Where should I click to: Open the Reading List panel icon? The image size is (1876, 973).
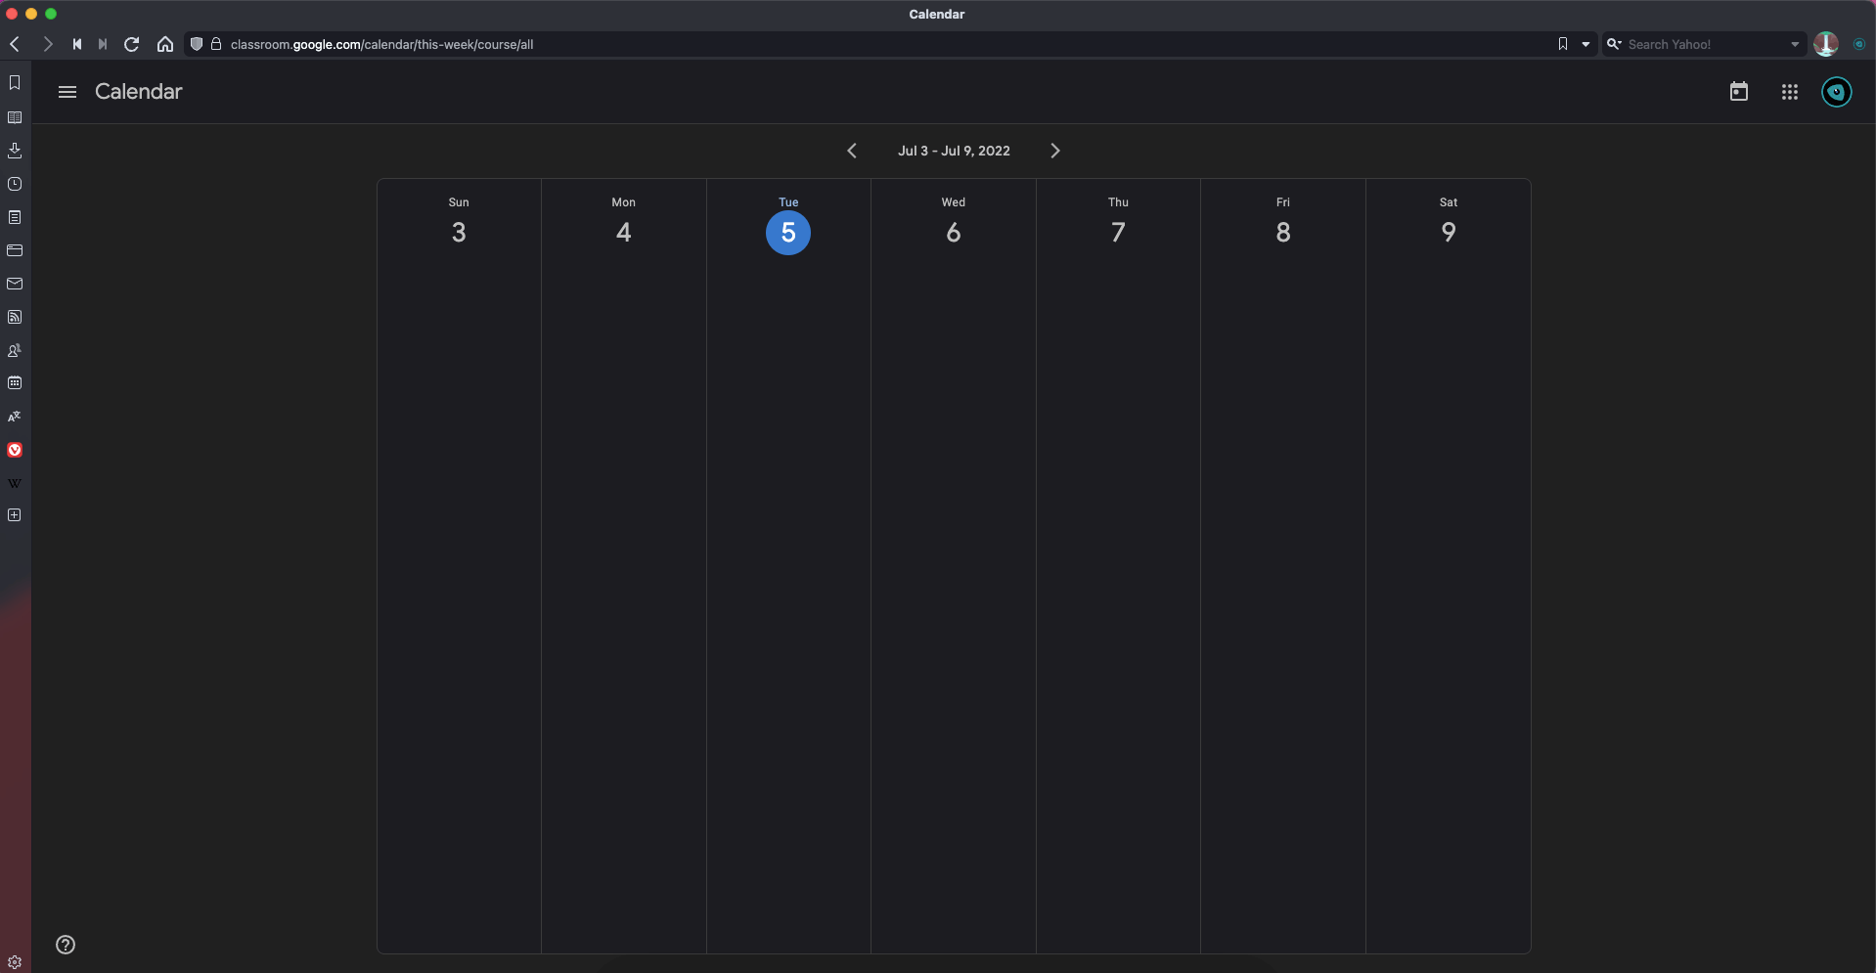[x=15, y=117]
